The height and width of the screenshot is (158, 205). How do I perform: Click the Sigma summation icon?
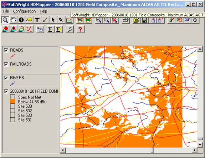tap(50, 29)
